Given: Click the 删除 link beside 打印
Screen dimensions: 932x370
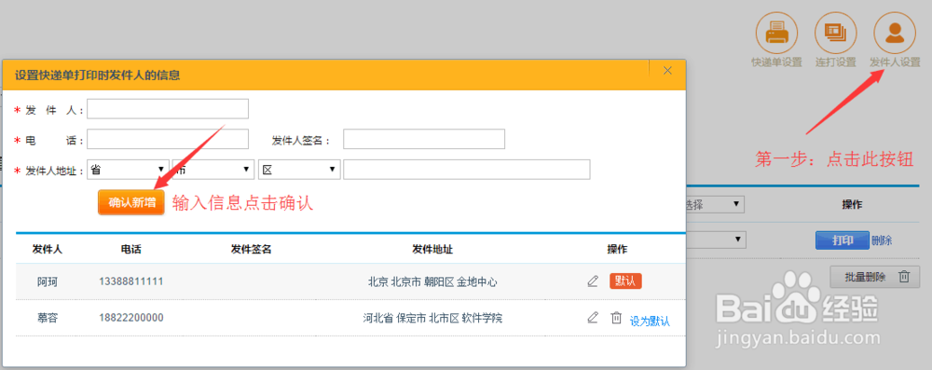Looking at the screenshot, I should click(882, 240).
